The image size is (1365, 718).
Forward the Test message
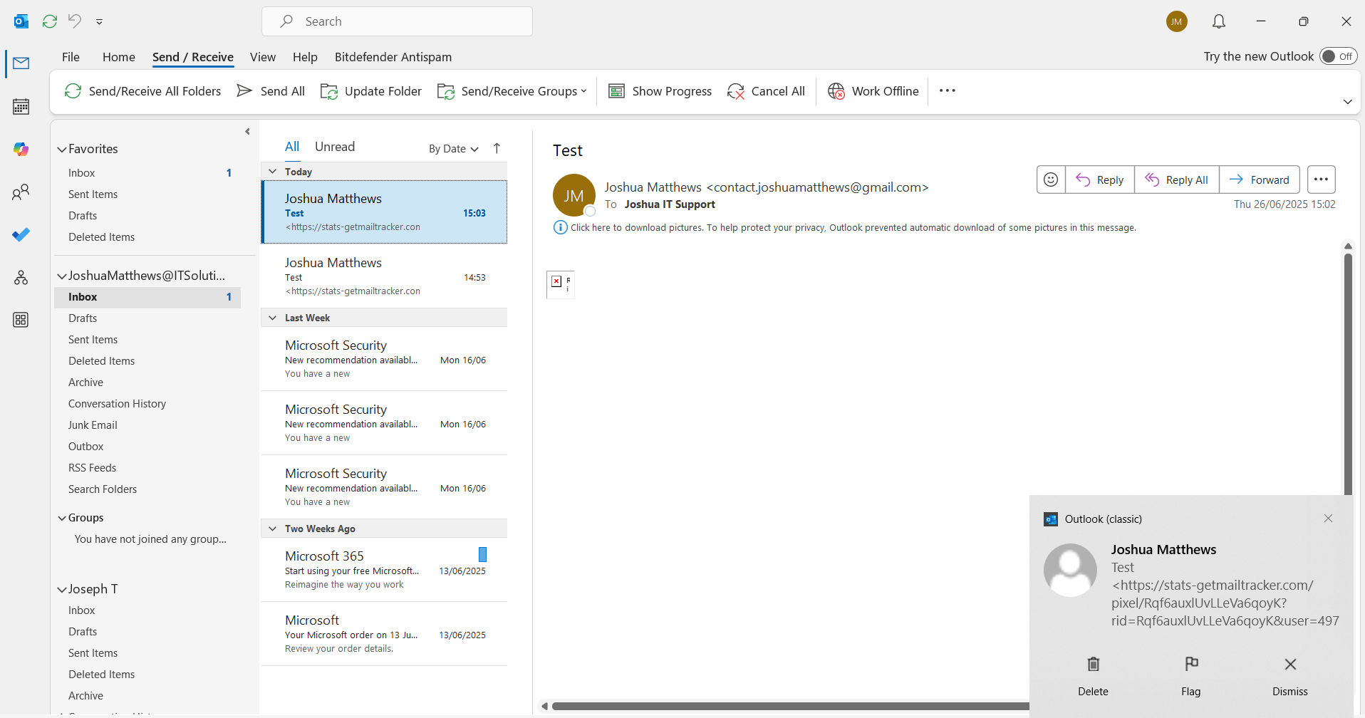tap(1260, 179)
